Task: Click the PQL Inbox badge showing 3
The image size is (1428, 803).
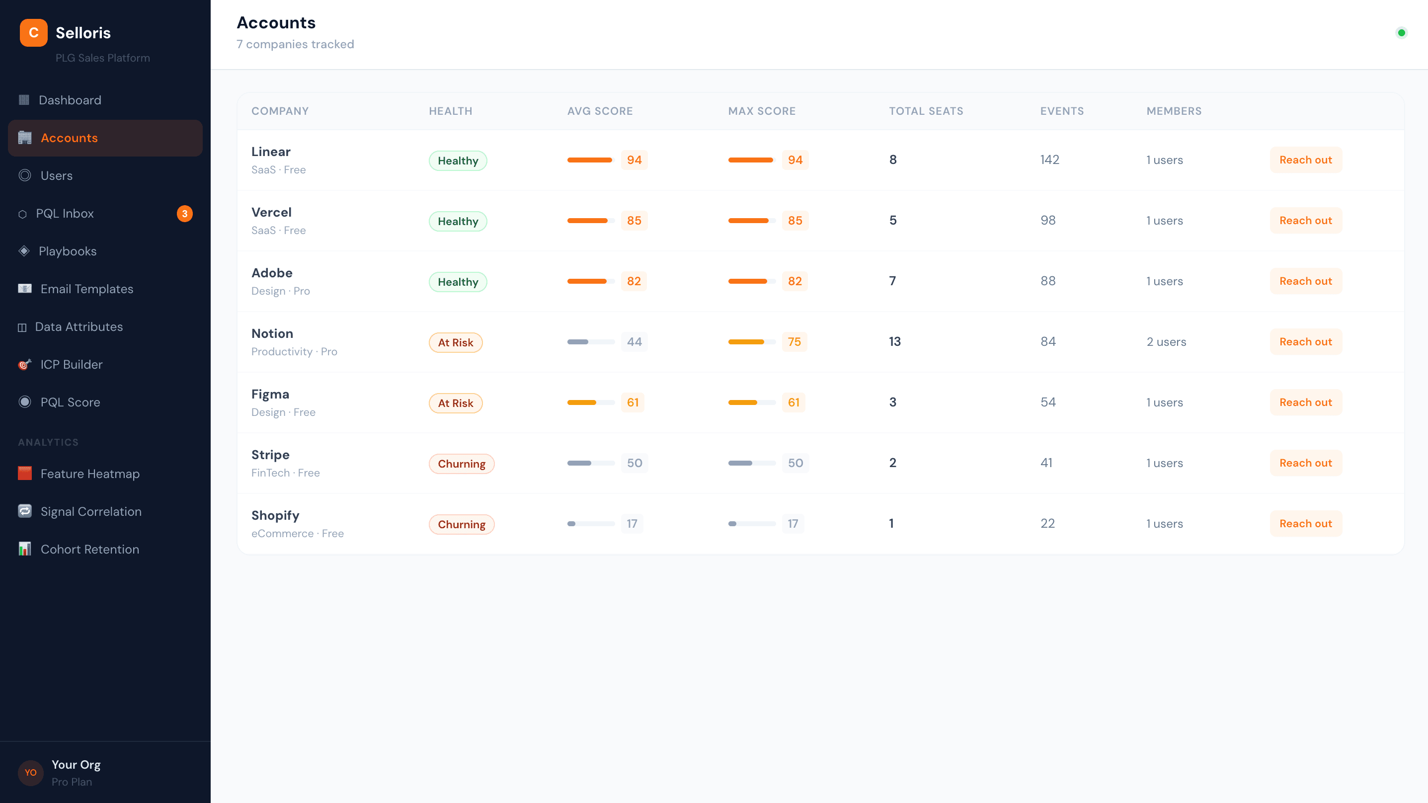Action: coord(185,214)
